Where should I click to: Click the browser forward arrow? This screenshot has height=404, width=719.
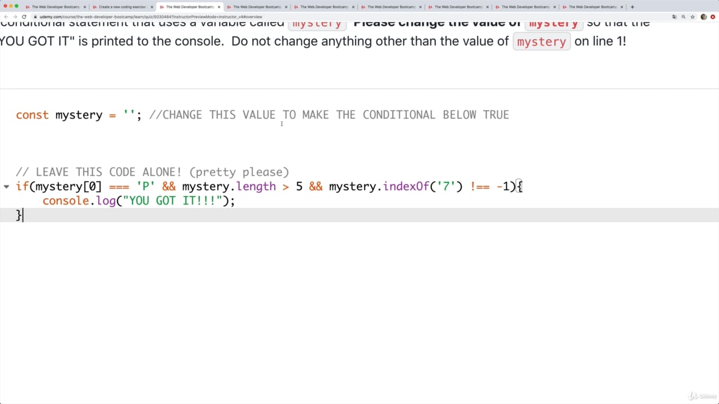coord(15,17)
